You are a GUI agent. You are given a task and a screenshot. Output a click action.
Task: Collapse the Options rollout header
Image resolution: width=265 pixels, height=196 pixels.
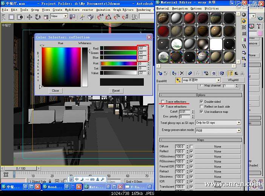pos(200,95)
